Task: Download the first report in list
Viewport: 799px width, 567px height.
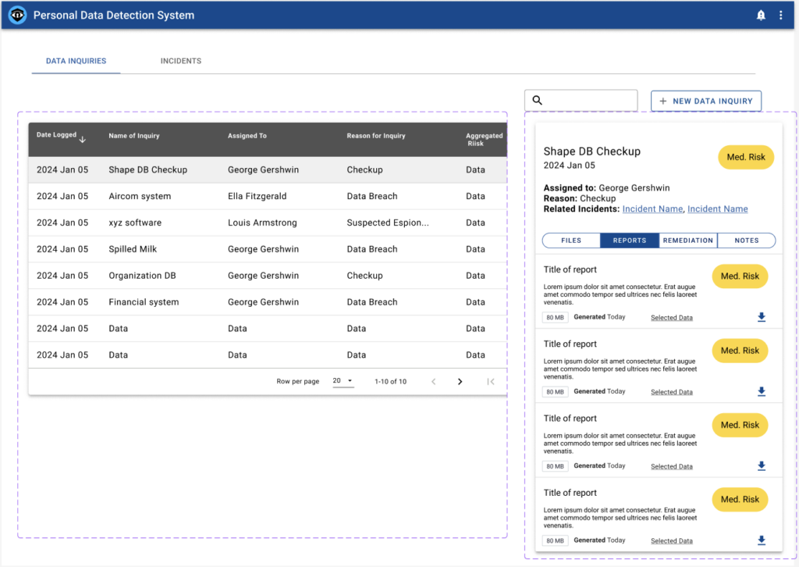Action: coord(762,317)
